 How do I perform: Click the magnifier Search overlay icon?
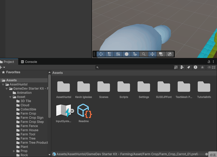coord(144,54)
